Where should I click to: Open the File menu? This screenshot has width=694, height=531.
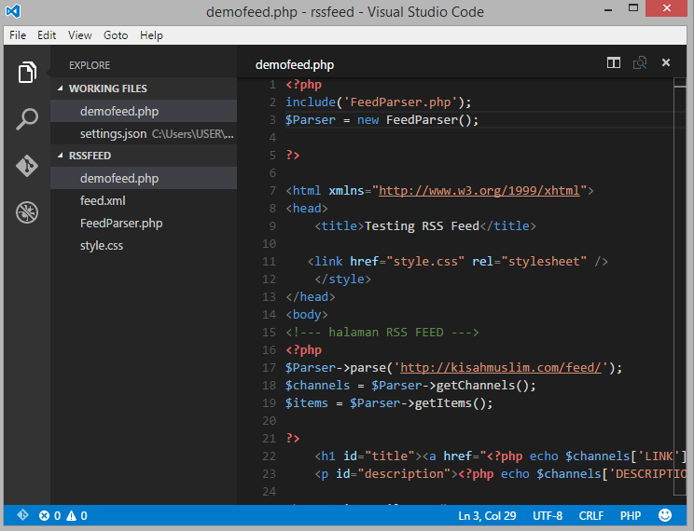click(x=18, y=35)
